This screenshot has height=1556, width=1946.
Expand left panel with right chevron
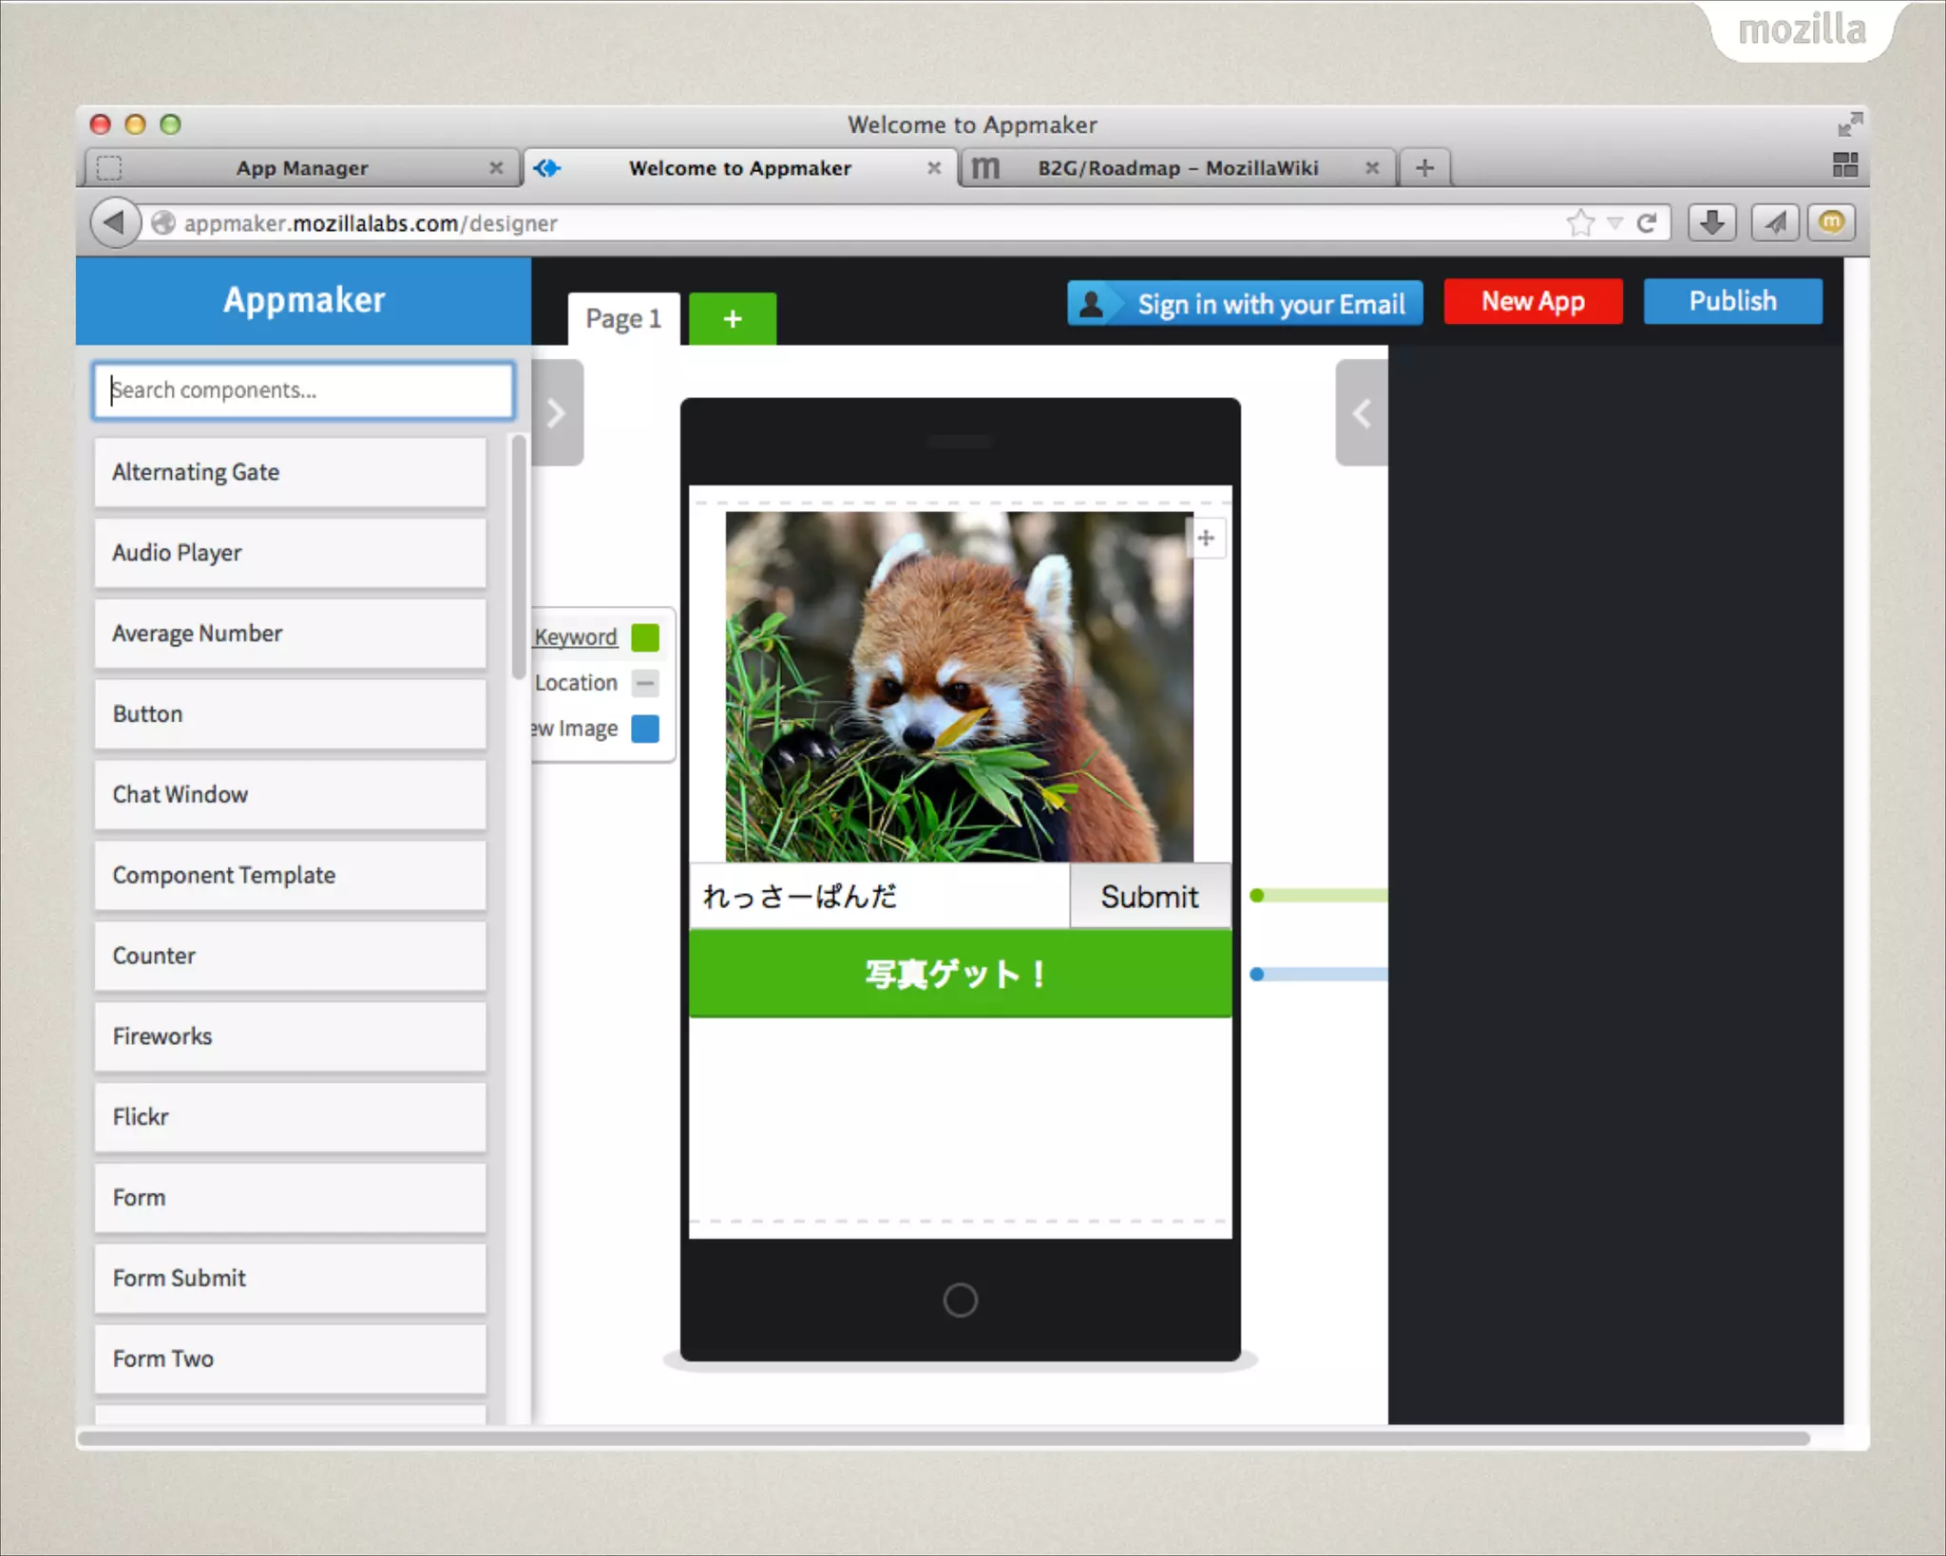557,413
